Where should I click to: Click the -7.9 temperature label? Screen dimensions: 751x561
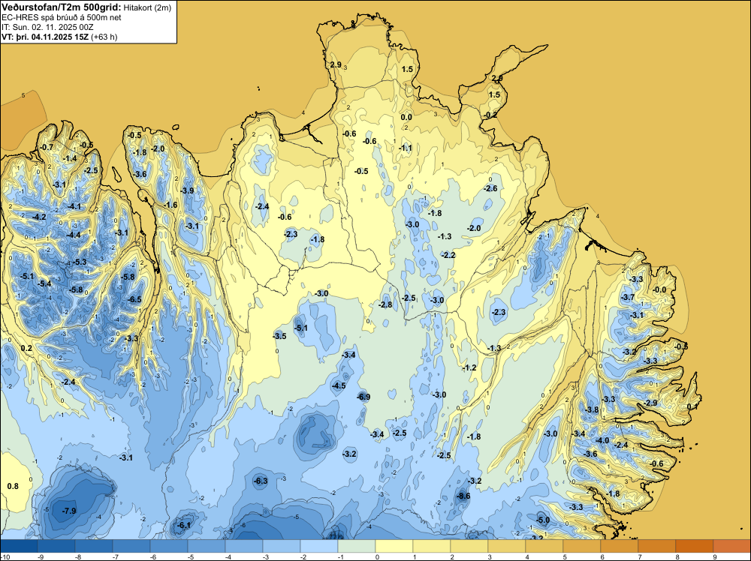click(x=69, y=511)
